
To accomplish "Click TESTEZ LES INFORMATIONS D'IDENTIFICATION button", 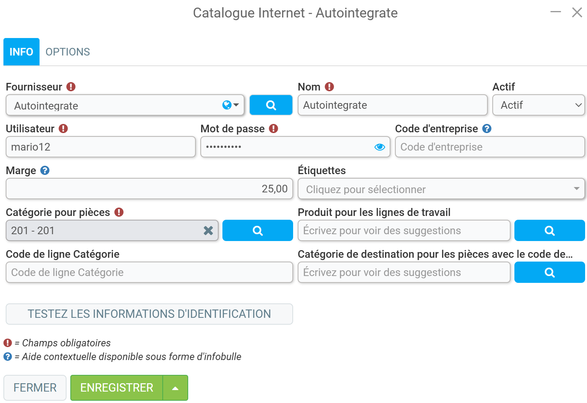I will [x=149, y=314].
